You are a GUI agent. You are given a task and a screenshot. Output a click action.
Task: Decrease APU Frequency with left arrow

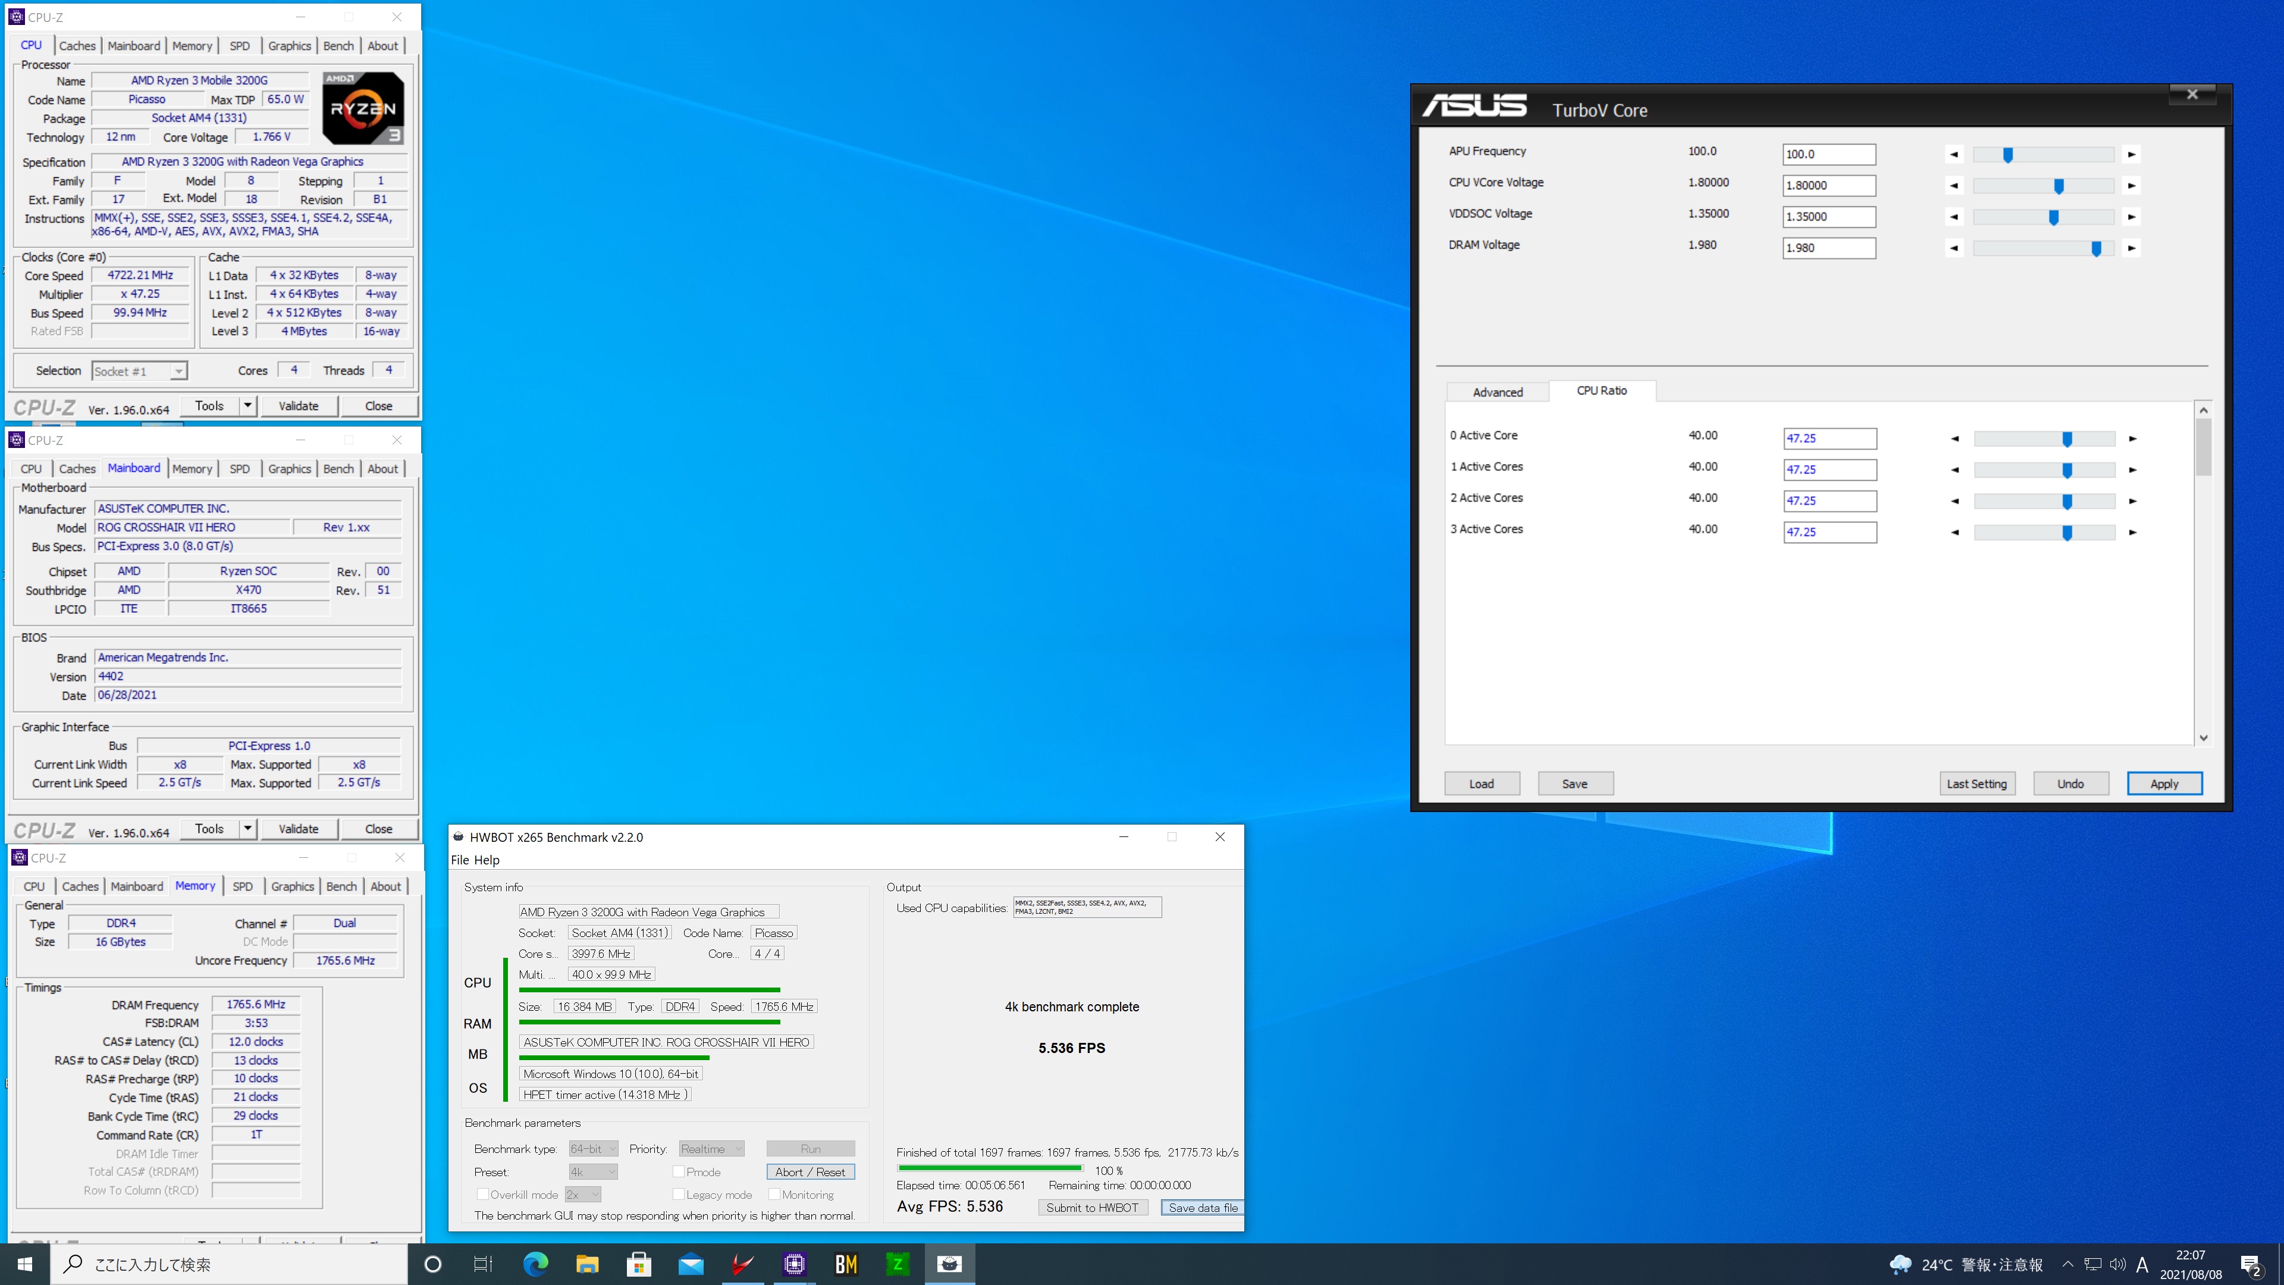coord(1954,154)
